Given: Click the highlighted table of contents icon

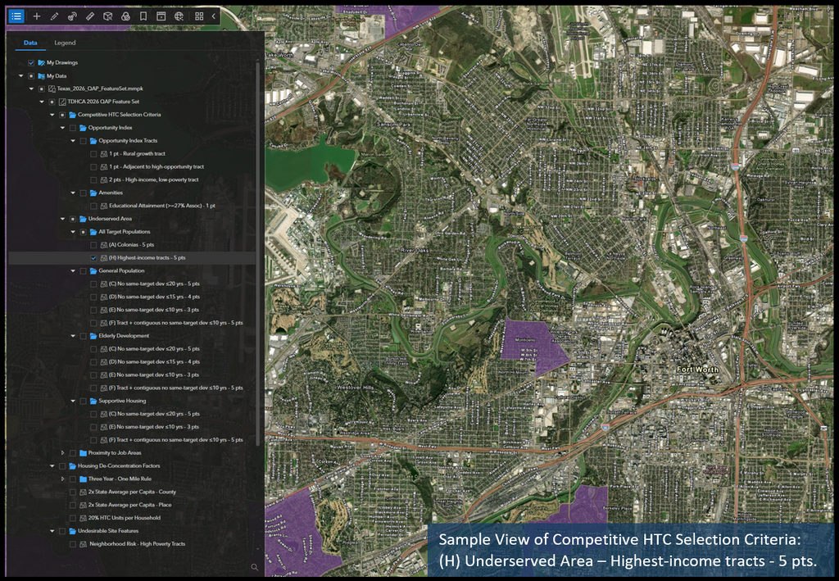Looking at the screenshot, I should point(17,16).
